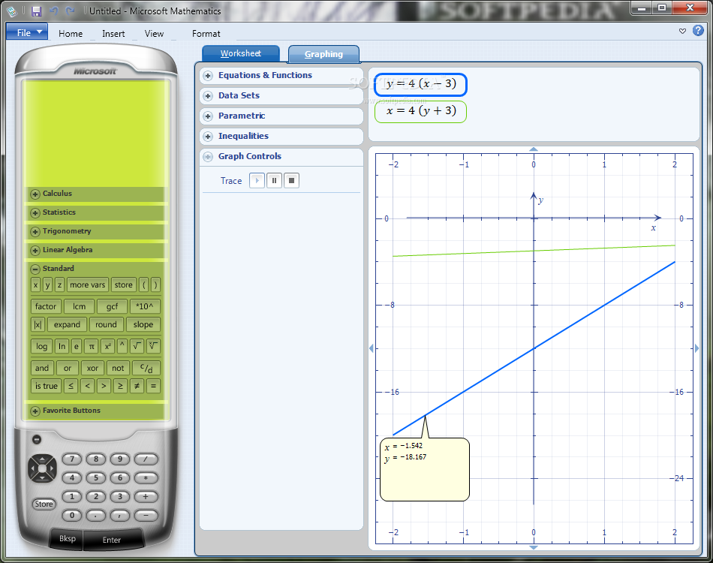Screen dimensions: 713x563
Task: Click the small round minus button on calculator
Action: coord(37,439)
